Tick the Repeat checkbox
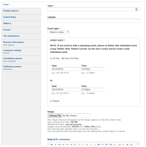The height and width of the screenshot is (147, 146). point(51,101)
